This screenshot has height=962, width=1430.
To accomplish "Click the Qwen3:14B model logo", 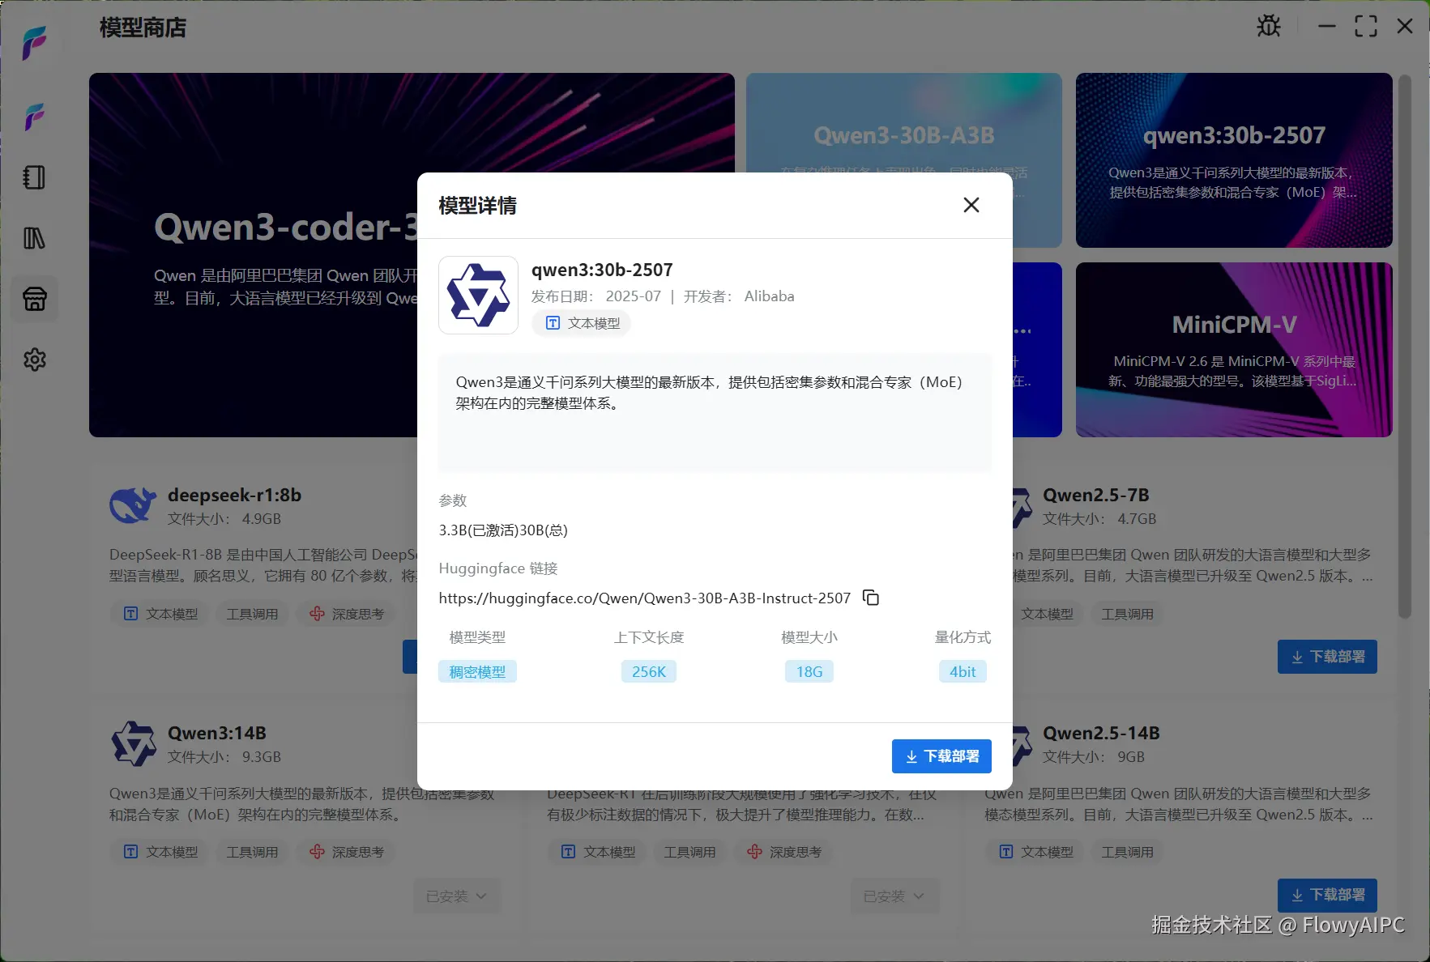I will (134, 744).
